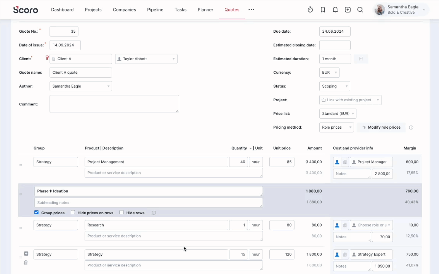
Task: Open Status Scoping dropdown
Action: point(335,86)
